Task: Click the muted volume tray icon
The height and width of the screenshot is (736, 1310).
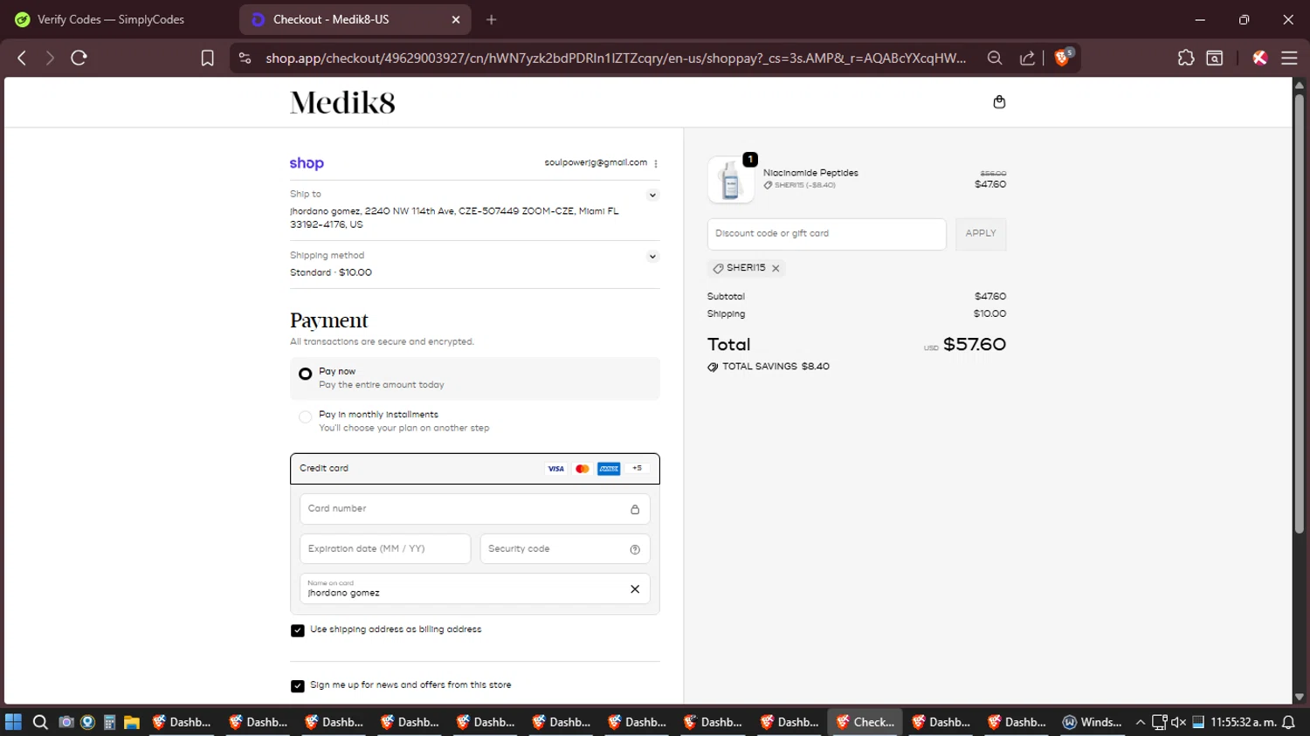Action: pos(1178,722)
